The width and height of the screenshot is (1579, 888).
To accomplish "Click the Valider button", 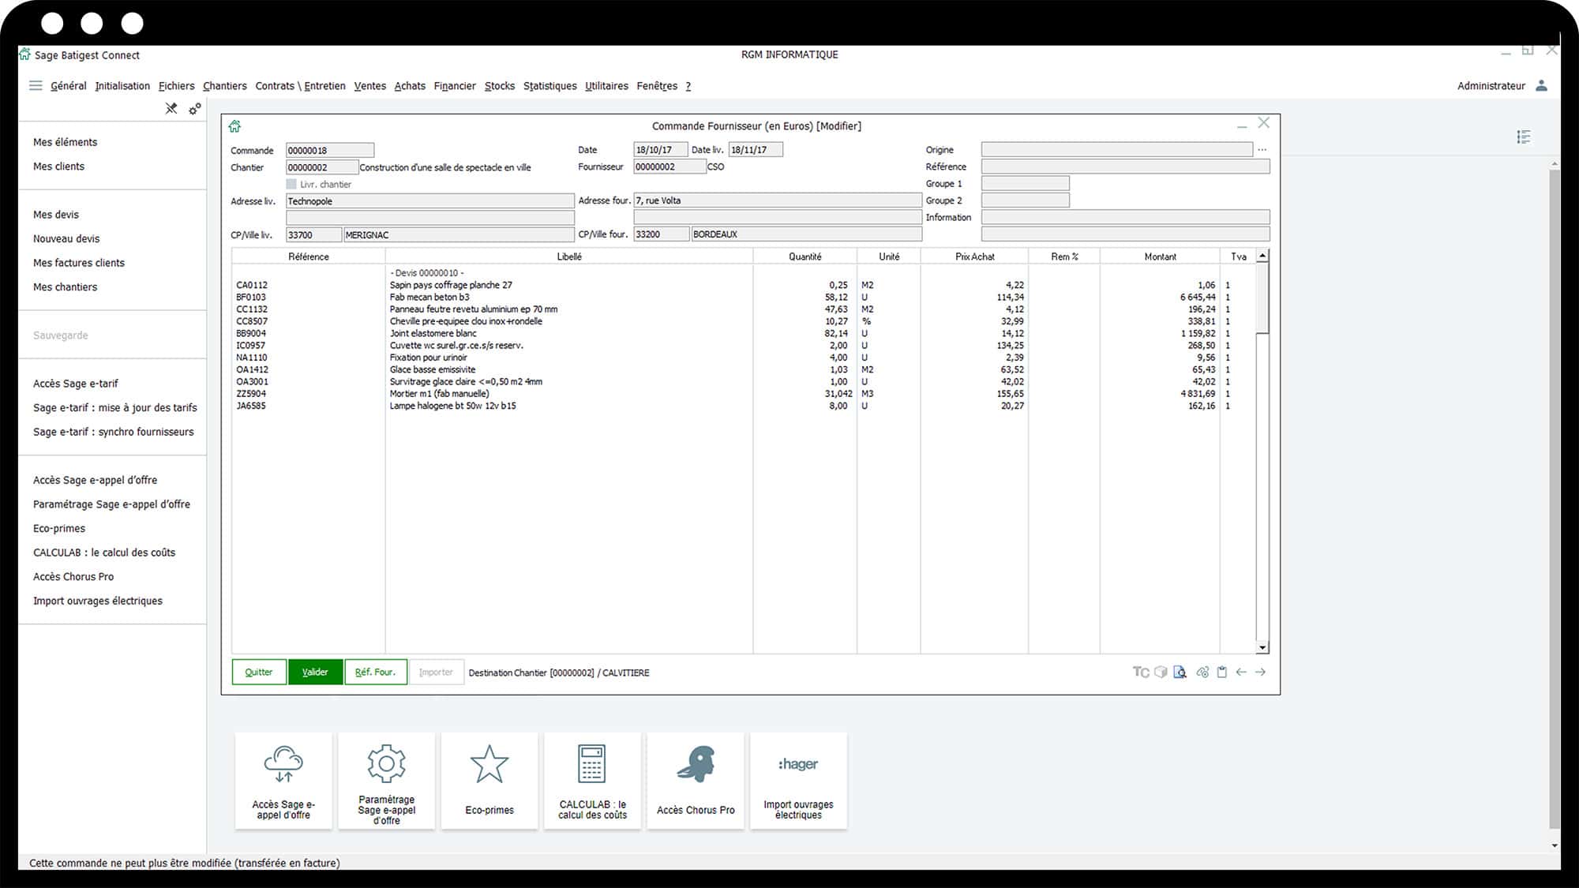I will click(x=314, y=671).
